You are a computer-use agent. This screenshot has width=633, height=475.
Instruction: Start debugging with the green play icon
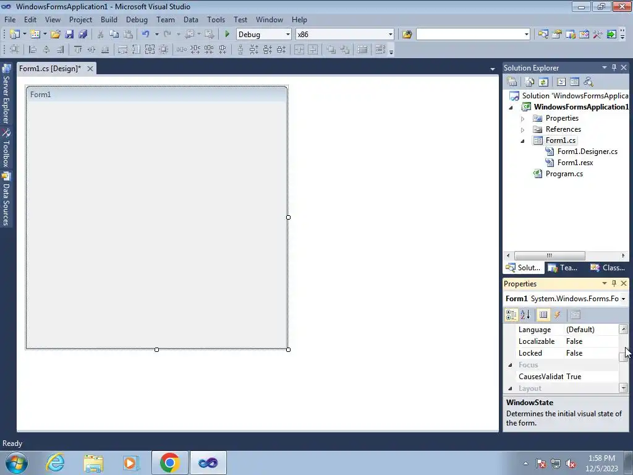pos(227,35)
